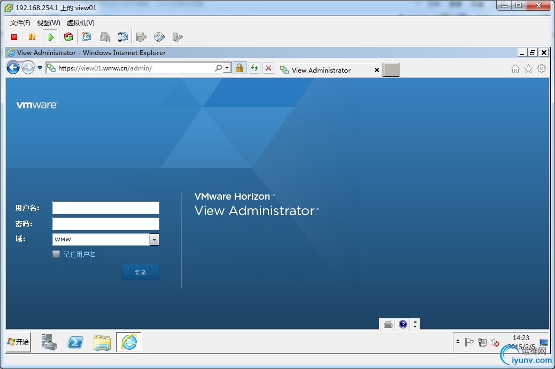Open a new blank tab
Screen dimensions: 555x369
click(x=391, y=70)
